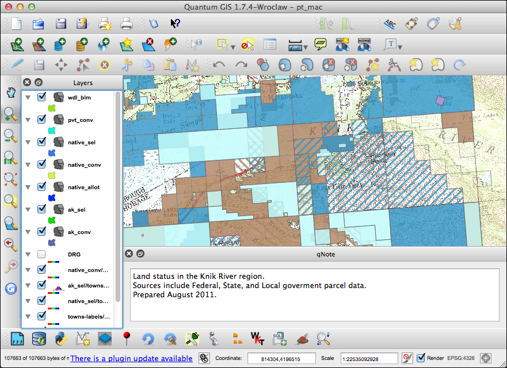Click the green wdl_blm symbol swatch

(52, 108)
